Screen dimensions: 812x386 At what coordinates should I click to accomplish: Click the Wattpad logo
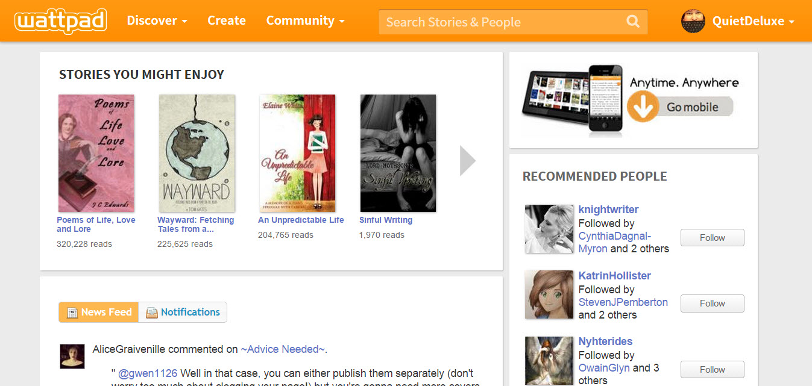click(61, 21)
